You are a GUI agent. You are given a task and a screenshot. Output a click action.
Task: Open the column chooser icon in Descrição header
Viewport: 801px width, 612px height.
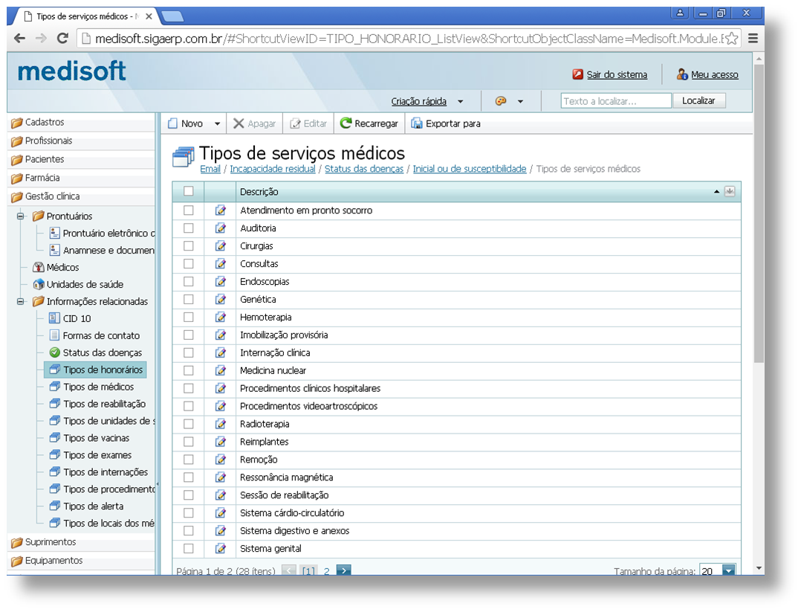point(730,191)
